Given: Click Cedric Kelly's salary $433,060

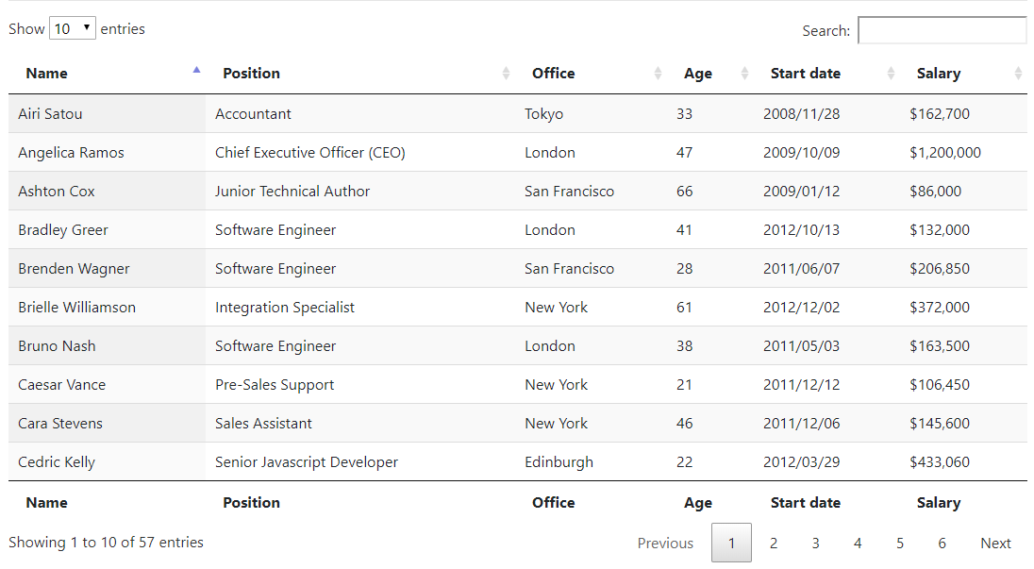Looking at the screenshot, I should tap(940, 462).
